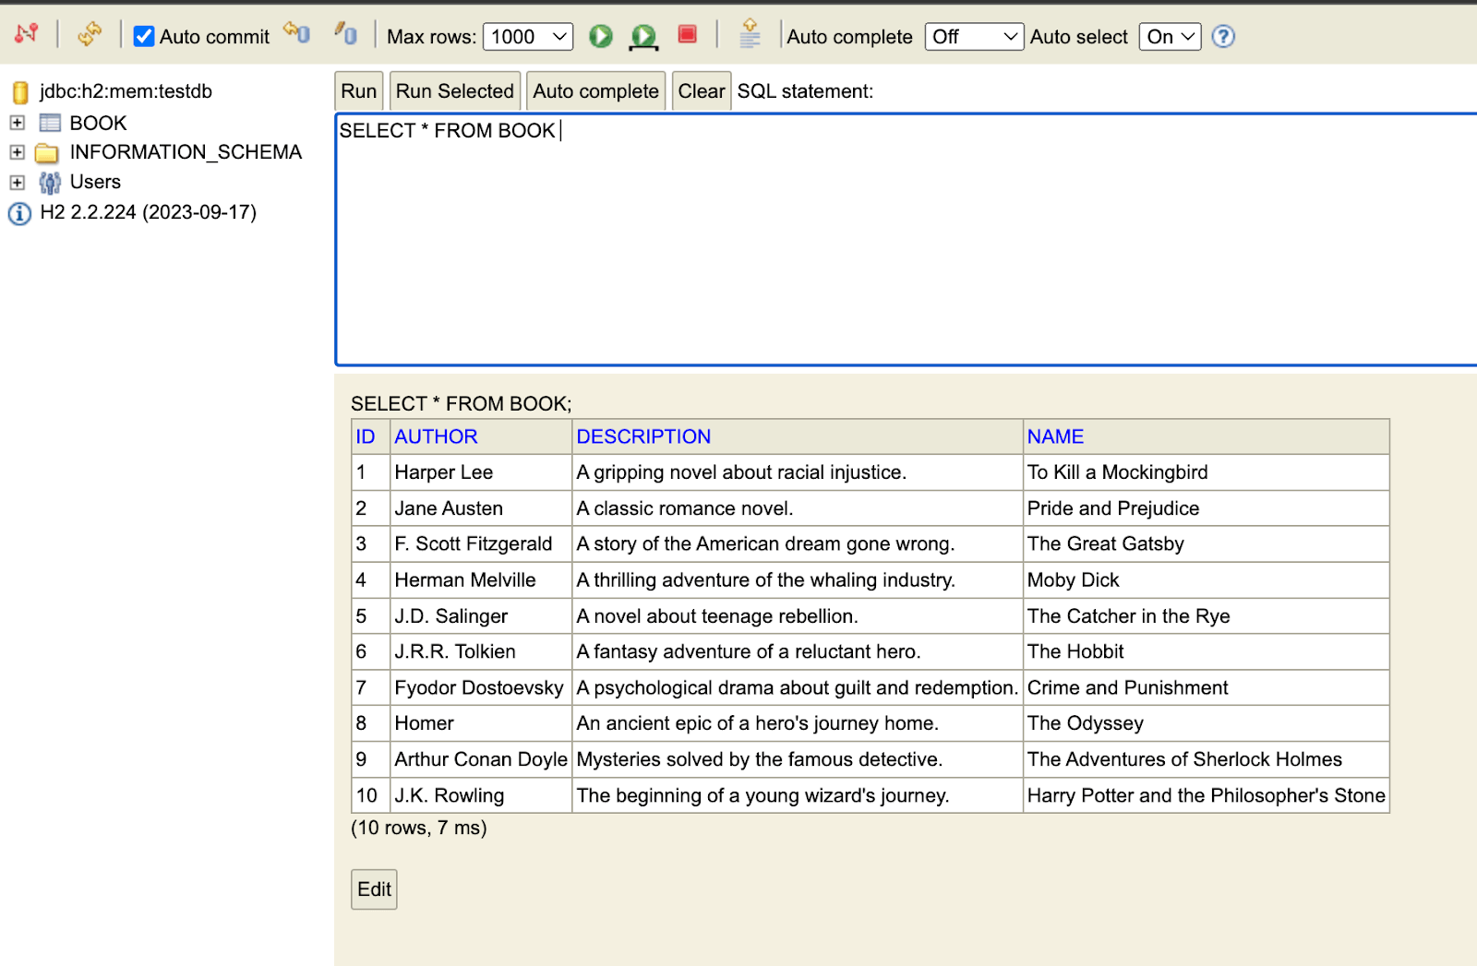Click the Run selected statement icon
Viewport: 1477px width, 966px height.
tap(643, 36)
